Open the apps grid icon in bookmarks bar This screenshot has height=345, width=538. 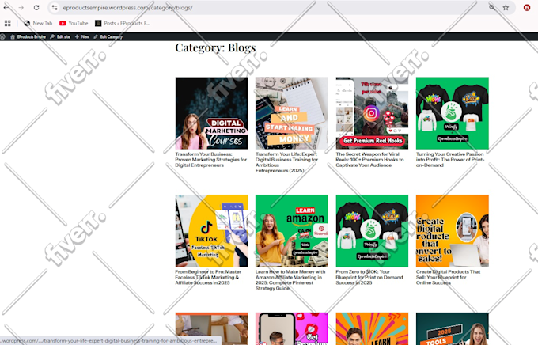8,24
